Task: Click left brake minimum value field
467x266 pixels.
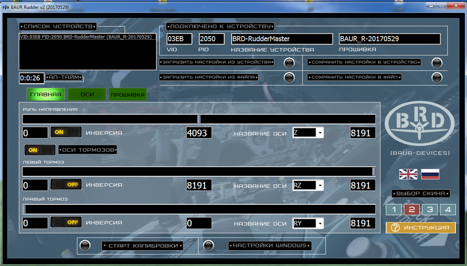Action: (35, 185)
